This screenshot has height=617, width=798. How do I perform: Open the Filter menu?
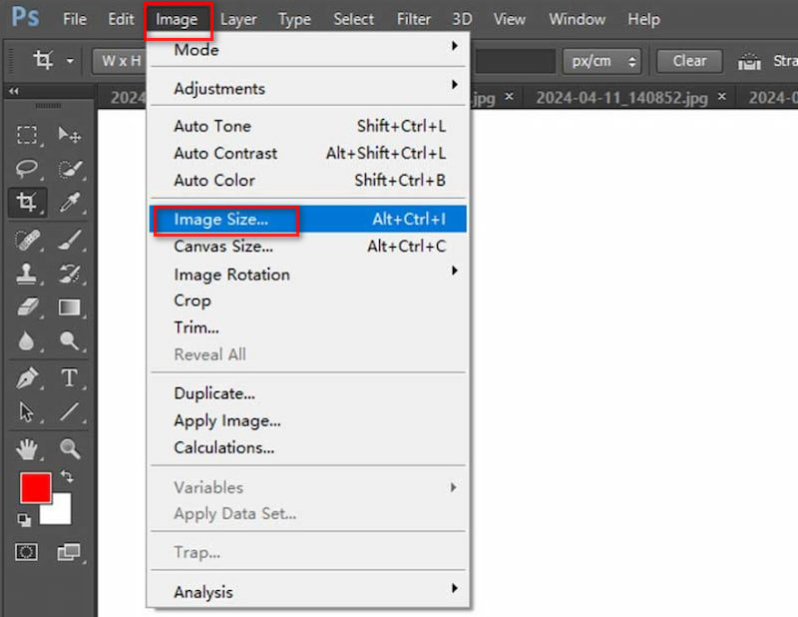(413, 19)
